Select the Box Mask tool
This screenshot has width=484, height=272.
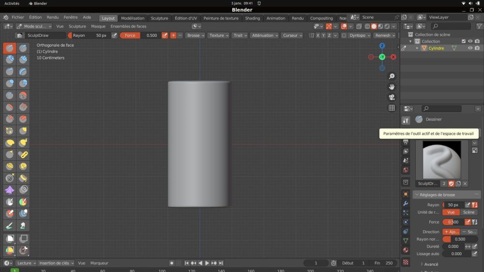point(10,239)
